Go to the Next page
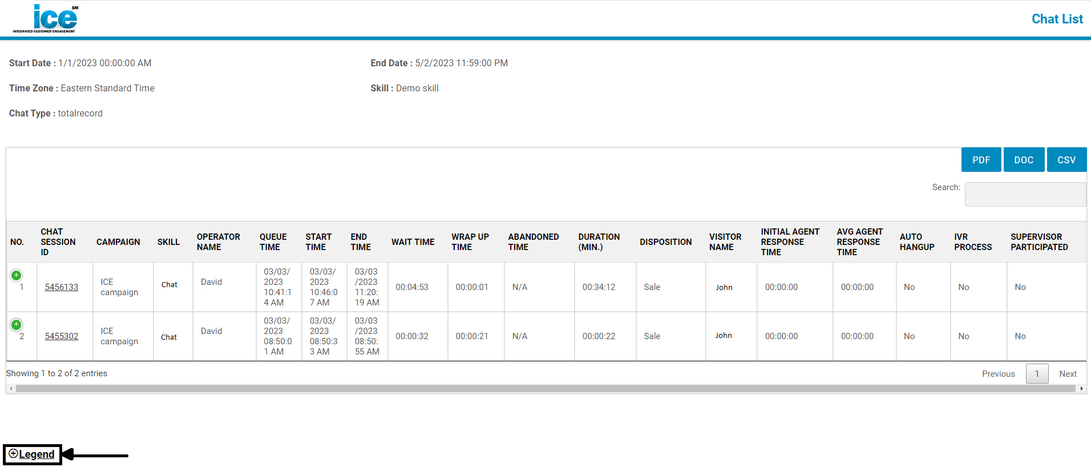Screen dimensions: 1091x475 click(x=1068, y=374)
